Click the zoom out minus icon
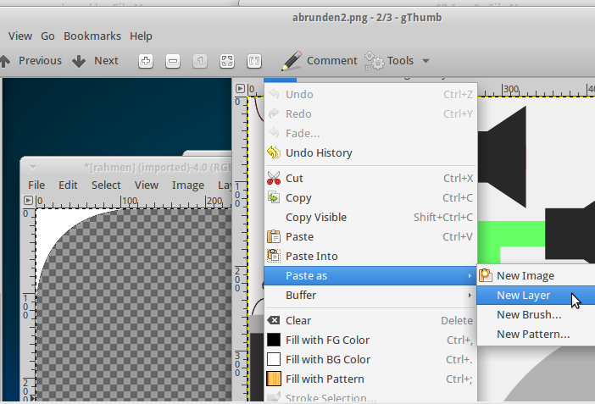Screen dimensions: 595x404 point(173,61)
